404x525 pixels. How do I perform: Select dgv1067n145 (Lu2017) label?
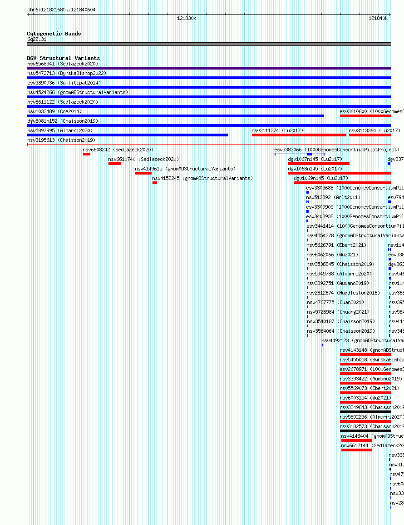point(315,160)
